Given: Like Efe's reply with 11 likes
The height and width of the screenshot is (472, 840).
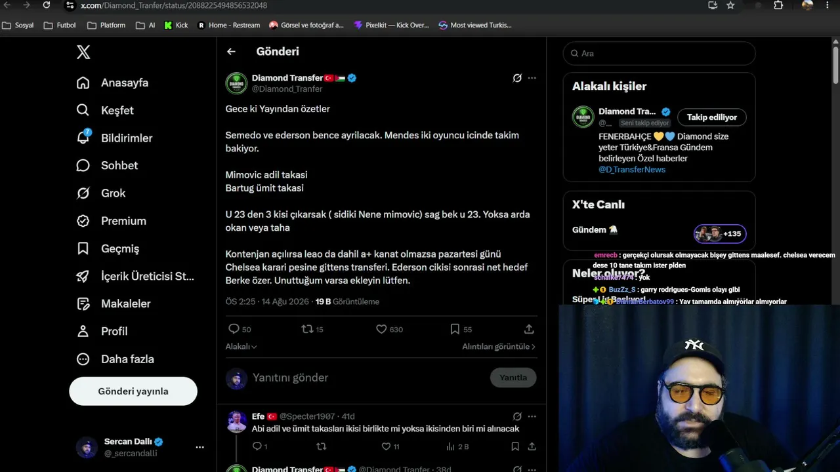Looking at the screenshot, I should 390,446.
